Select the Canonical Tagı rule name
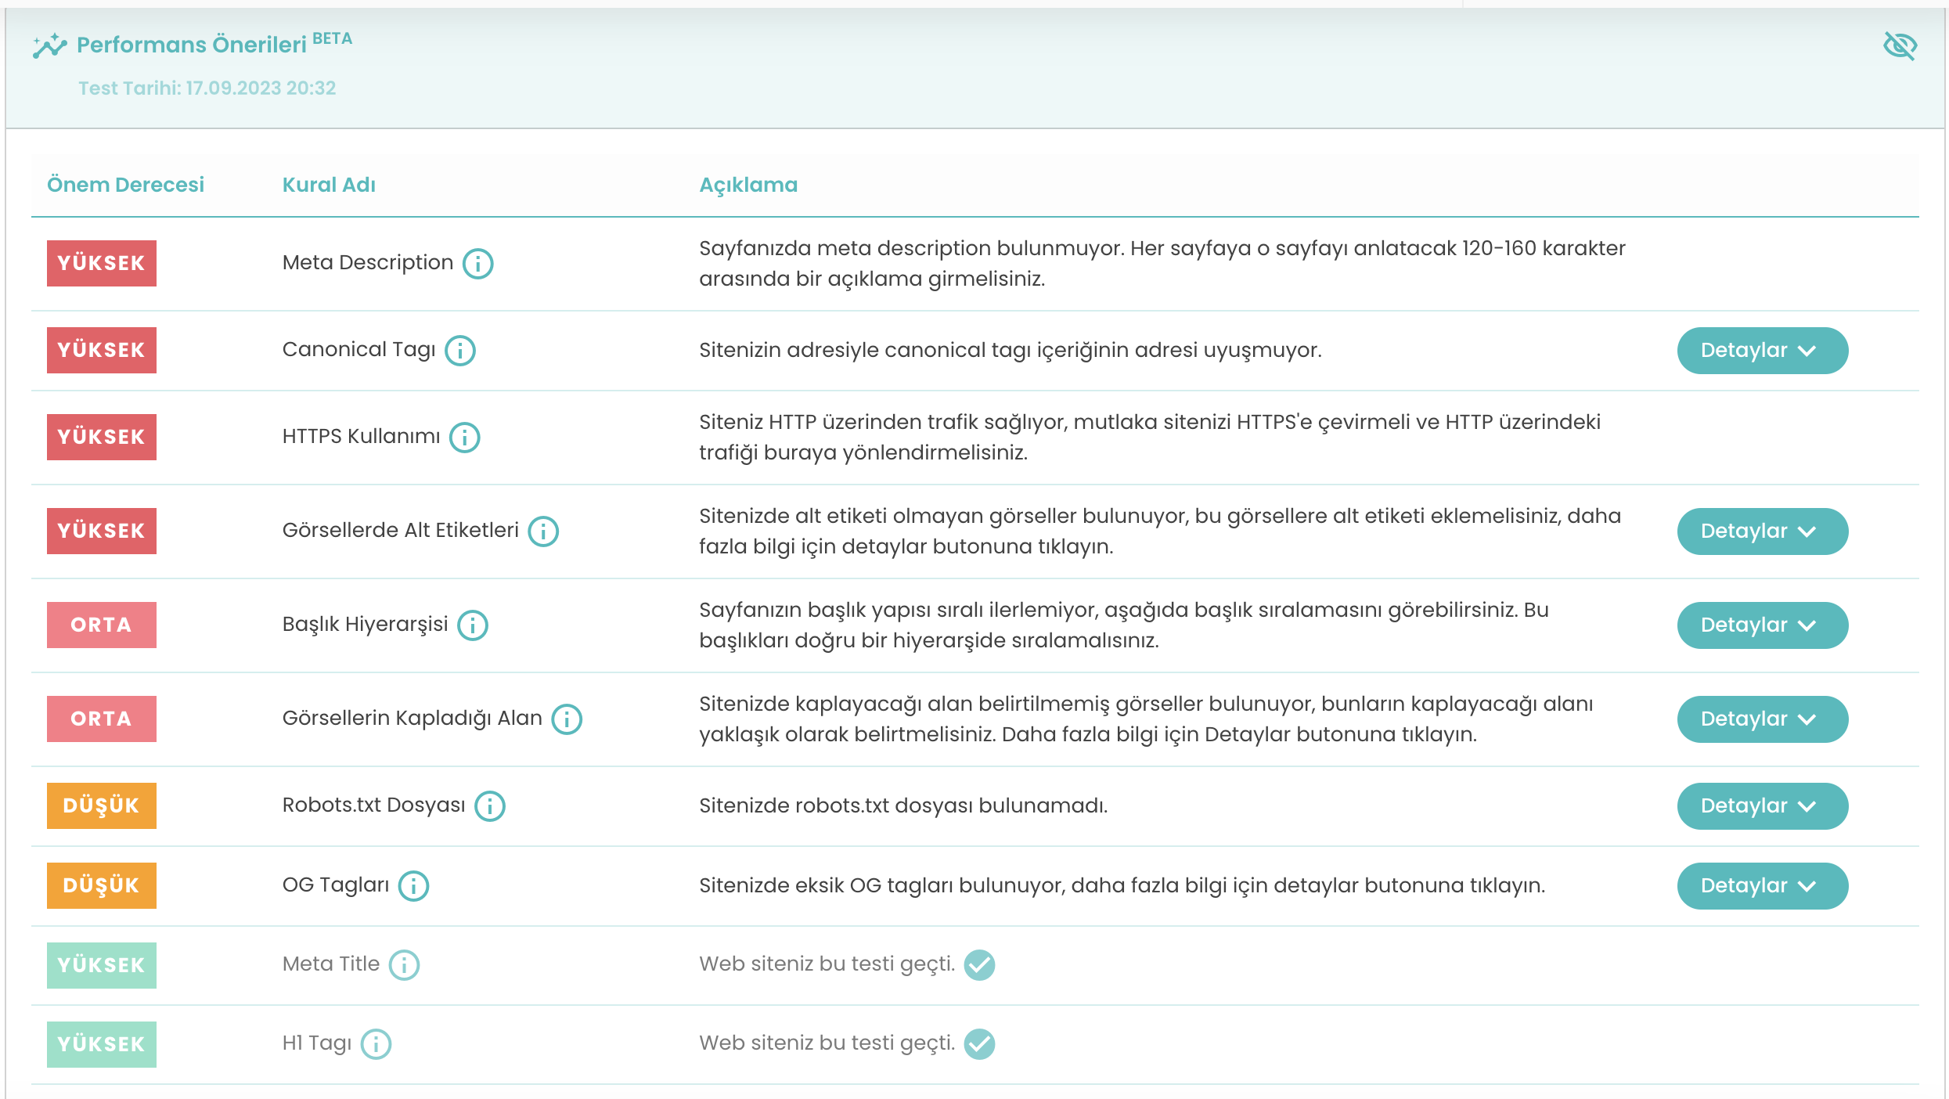Viewport: 1949px width, 1099px height. point(359,350)
